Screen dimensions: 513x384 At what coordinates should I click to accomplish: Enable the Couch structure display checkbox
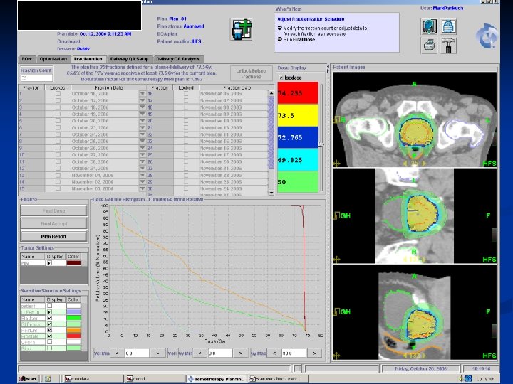(x=49, y=342)
